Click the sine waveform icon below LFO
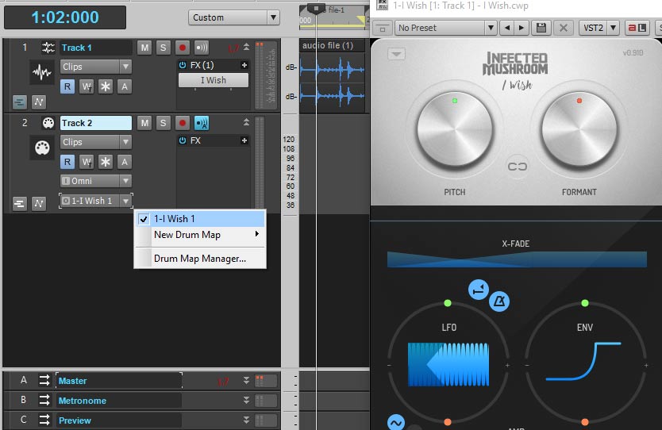662x430 pixels. [395, 422]
